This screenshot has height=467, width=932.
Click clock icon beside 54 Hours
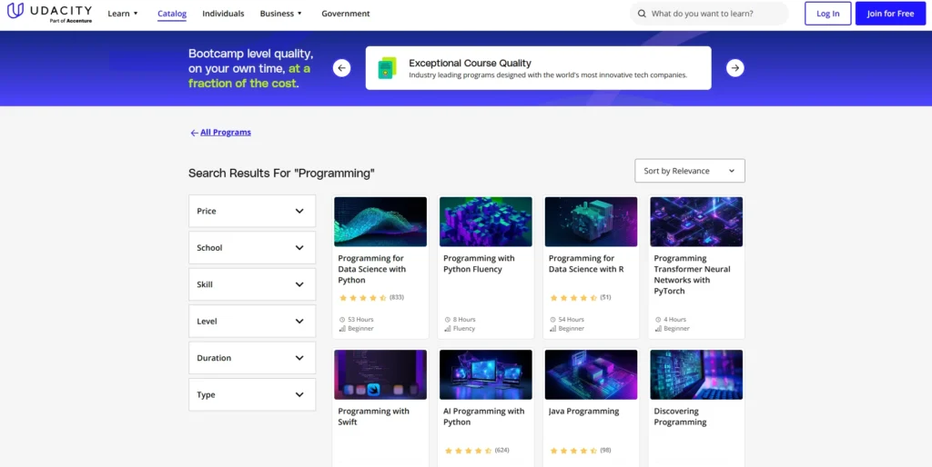(x=552, y=320)
